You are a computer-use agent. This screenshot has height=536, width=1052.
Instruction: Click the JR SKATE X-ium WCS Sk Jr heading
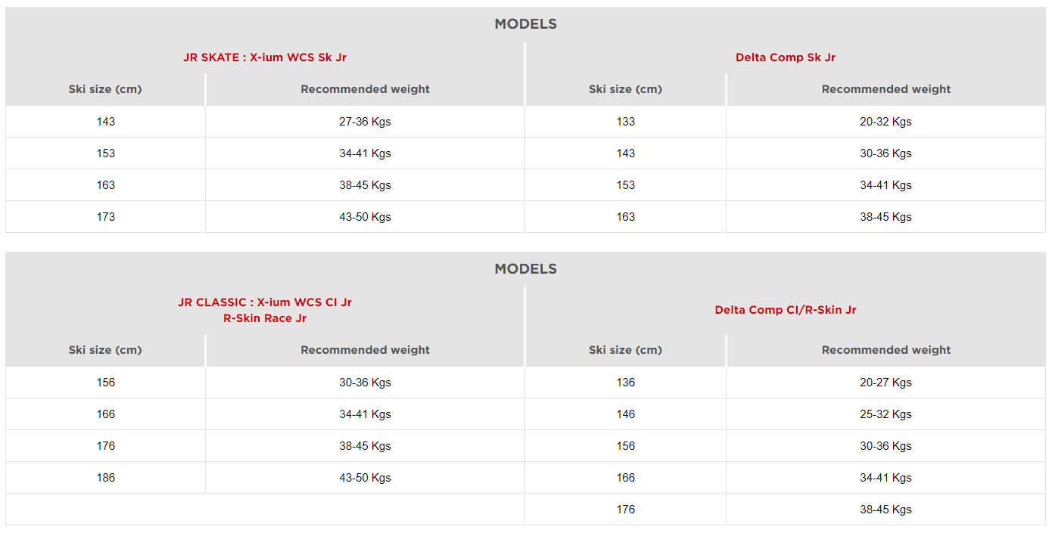(265, 57)
